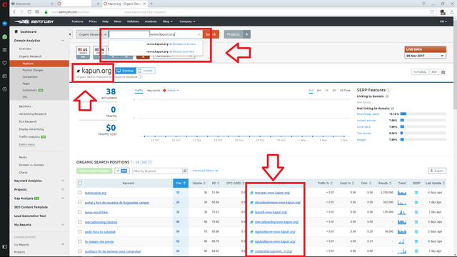The height and width of the screenshot is (257, 457).
Task: Collapse the Domain Analytics section
Action: coord(62,41)
